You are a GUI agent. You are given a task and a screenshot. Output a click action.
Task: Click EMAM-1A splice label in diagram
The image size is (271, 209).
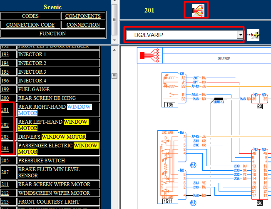tap(219, 102)
